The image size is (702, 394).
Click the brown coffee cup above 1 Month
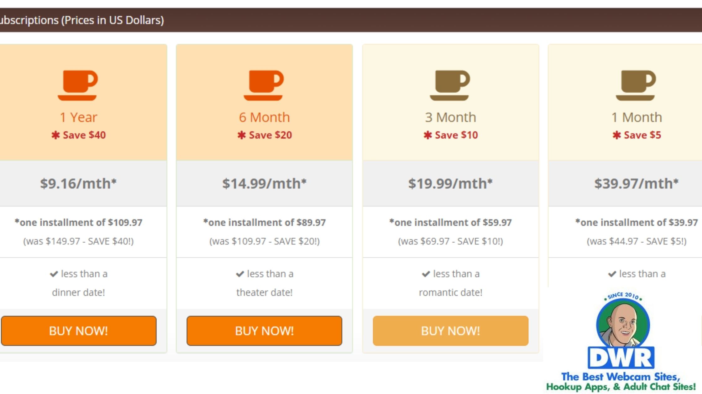pyautogui.click(x=636, y=85)
